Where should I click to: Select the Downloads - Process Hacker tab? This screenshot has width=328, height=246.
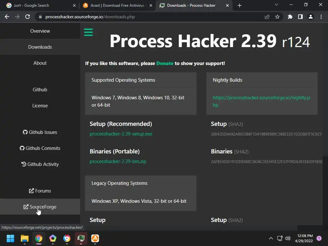click(x=194, y=5)
